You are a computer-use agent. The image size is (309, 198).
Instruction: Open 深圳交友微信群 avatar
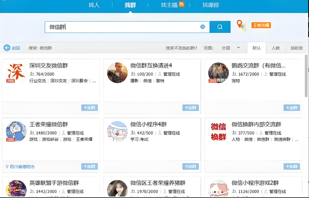16,73
